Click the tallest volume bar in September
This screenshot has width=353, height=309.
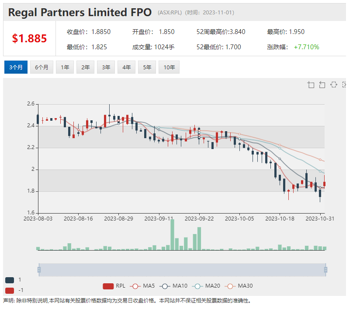[172, 234]
